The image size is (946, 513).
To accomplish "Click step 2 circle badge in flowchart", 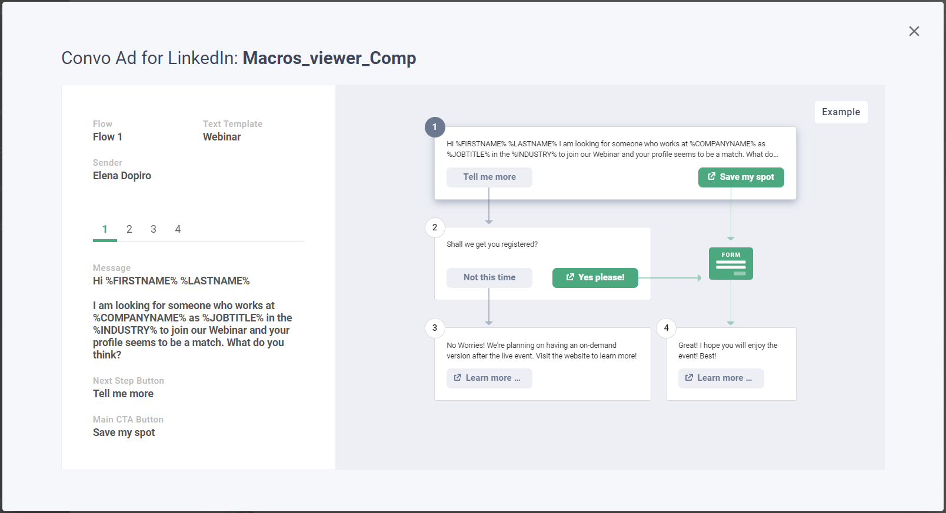I will (435, 227).
